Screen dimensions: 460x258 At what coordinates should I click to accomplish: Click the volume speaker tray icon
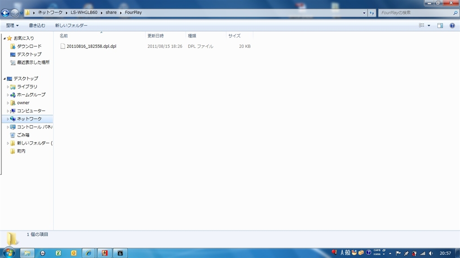pos(431,254)
